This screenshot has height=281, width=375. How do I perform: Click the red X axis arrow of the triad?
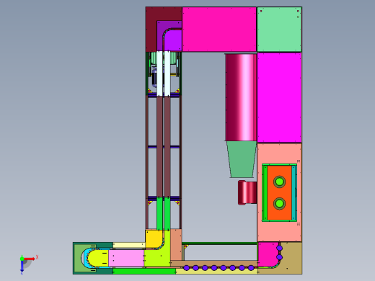click(x=30, y=259)
